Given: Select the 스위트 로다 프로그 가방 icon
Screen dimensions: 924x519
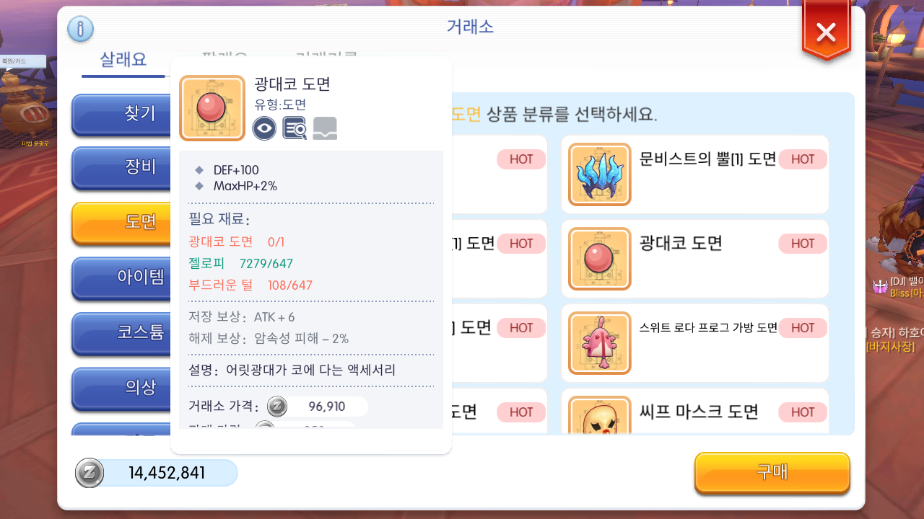Looking at the screenshot, I should coord(600,343).
